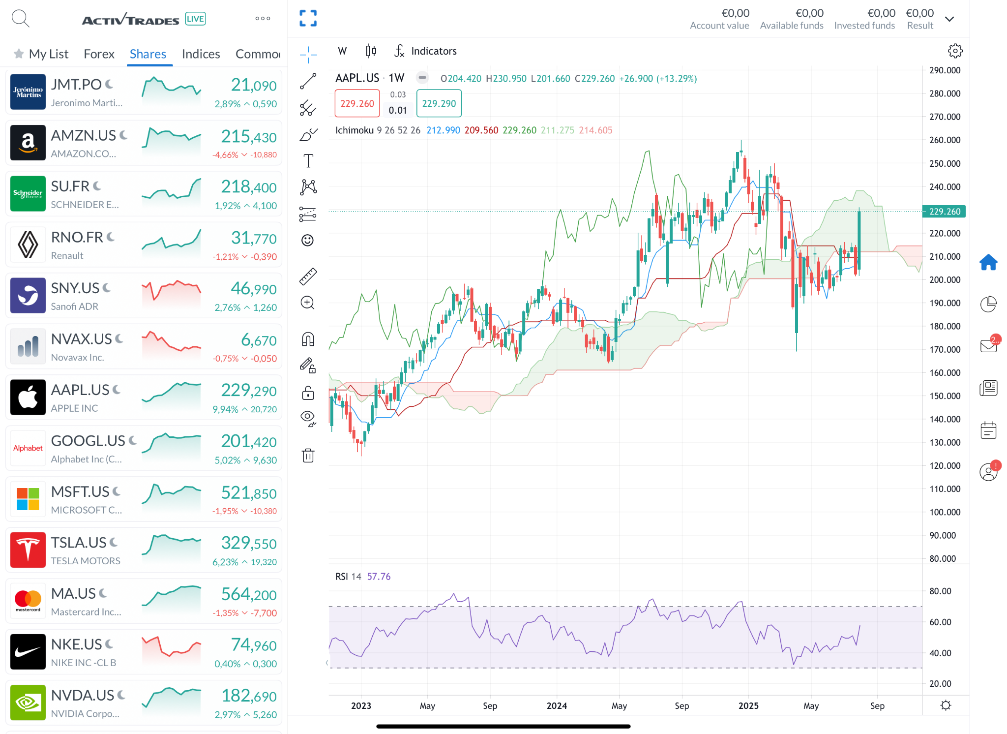
Task: Toggle stay-in-drawing-mode pencil lock
Action: coord(308,366)
